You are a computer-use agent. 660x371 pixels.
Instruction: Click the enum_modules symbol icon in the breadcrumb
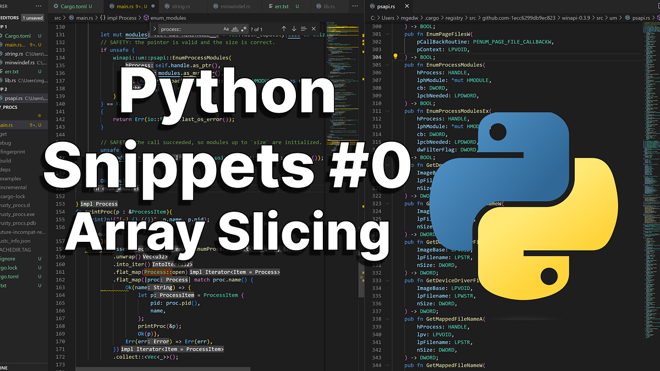146,18
